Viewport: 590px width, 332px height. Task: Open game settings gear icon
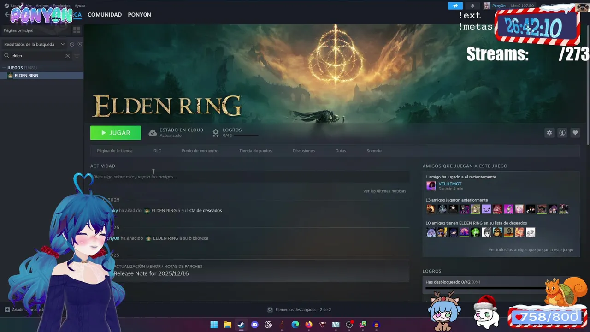tap(549, 133)
